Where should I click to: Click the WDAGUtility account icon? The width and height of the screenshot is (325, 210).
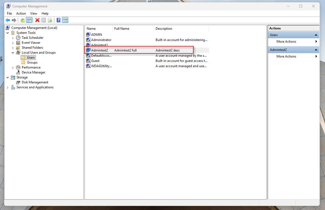[x=88, y=66]
